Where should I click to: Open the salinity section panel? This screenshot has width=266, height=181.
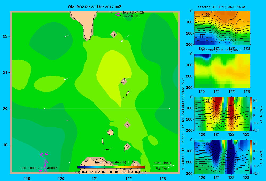(222, 71)
